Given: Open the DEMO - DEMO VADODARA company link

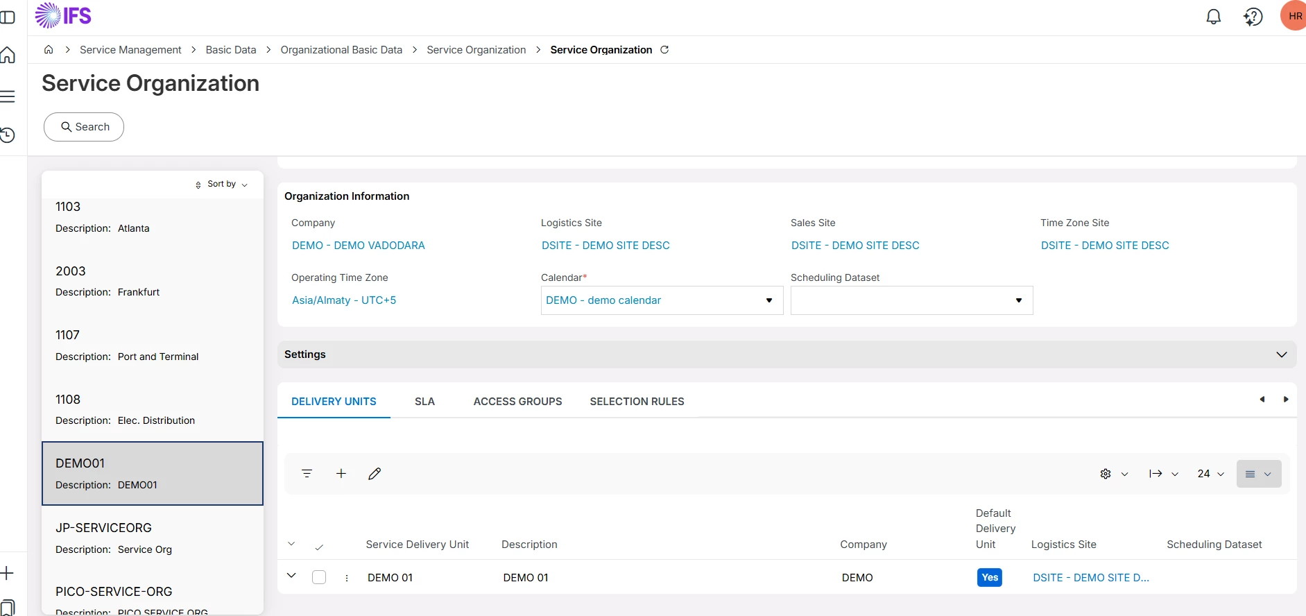Looking at the screenshot, I should tap(359, 246).
